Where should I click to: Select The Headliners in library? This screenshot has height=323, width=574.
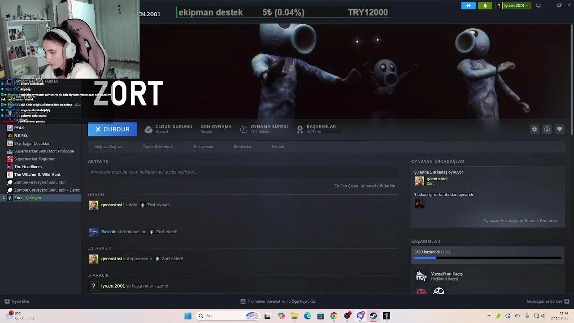(x=28, y=167)
